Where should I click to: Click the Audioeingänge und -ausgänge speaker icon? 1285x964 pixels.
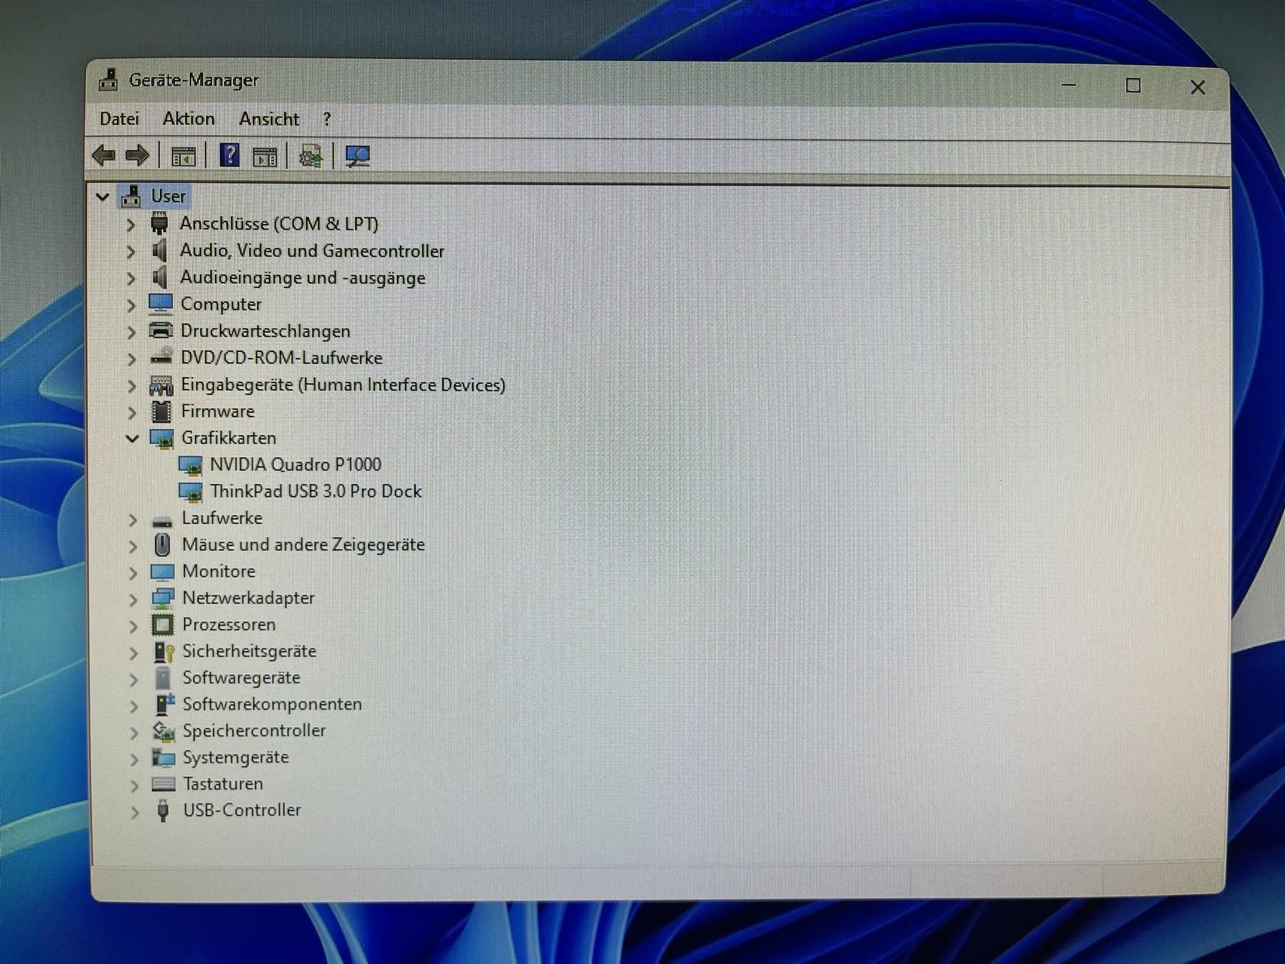pyautogui.click(x=160, y=277)
